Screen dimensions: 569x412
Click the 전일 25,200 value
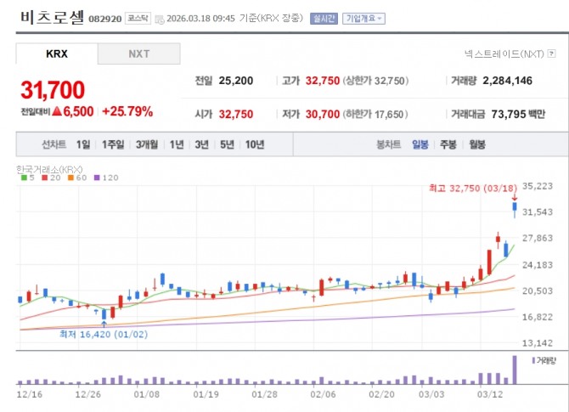[236, 81]
